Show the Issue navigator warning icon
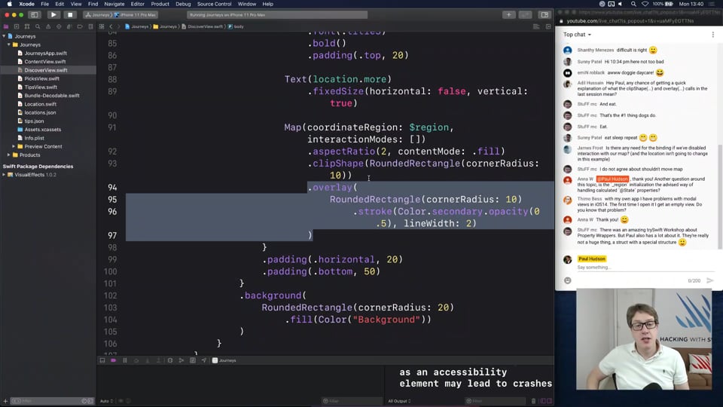The image size is (723, 407). [48, 27]
